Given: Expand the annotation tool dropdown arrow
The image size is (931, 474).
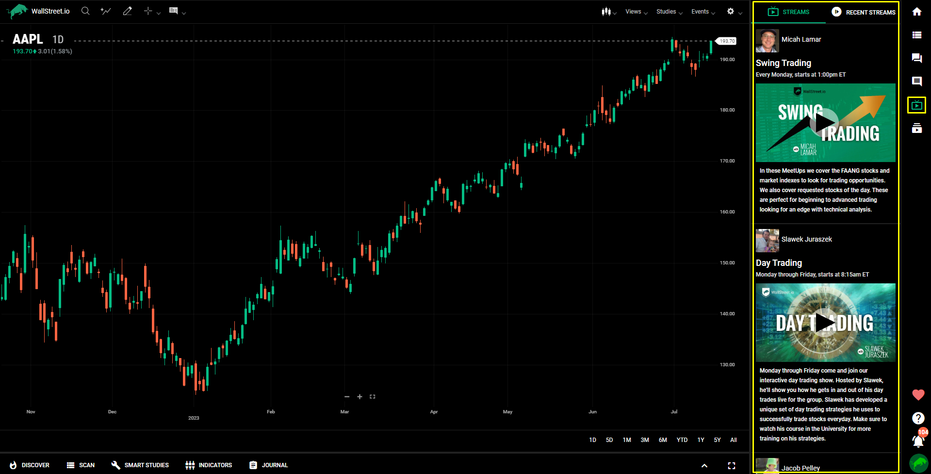Looking at the screenshot, I should [184, 13].
